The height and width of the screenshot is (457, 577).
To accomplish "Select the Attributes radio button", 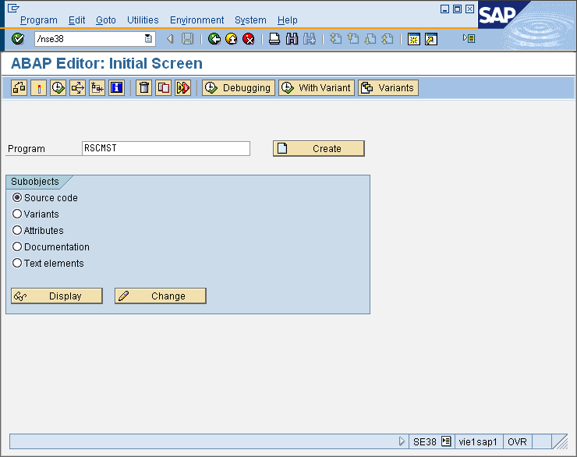I will coord(17,231).
